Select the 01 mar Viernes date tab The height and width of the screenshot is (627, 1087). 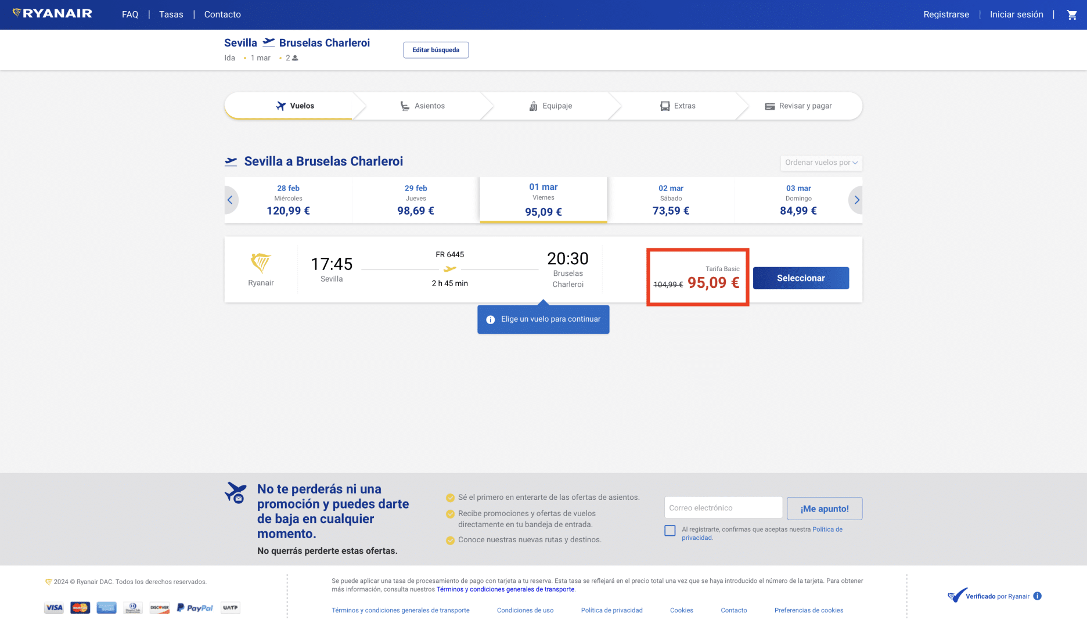(543, 200)
